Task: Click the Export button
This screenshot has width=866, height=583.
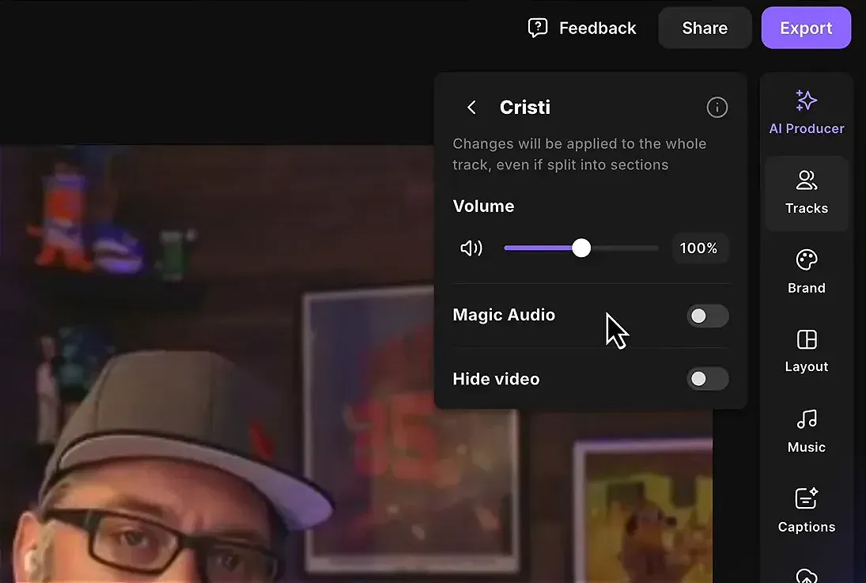Action: (x=806, y=27)
